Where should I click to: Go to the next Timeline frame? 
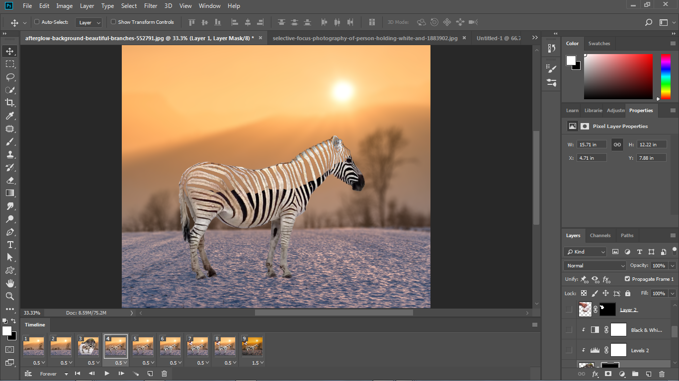pyautogui.click(x=121, y=374)
